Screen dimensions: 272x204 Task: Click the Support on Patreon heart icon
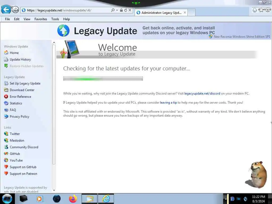pos(6,173)
